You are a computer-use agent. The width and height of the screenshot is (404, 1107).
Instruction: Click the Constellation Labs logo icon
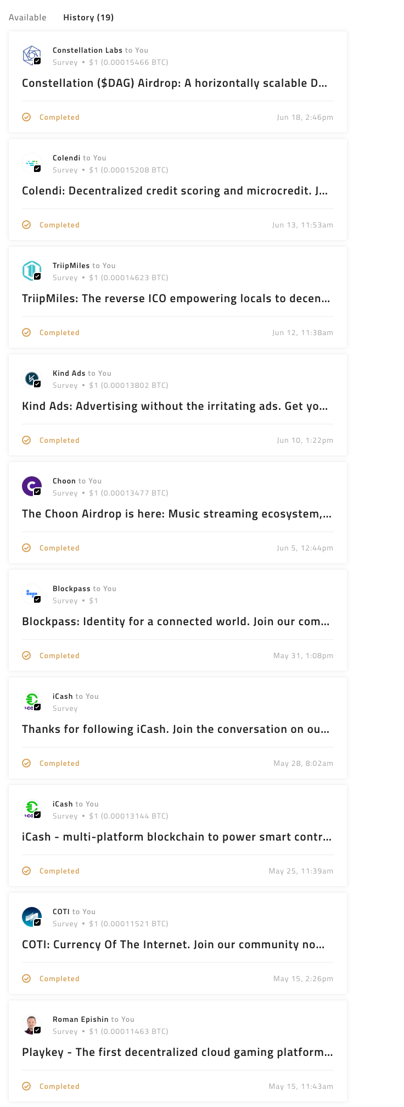32,55
